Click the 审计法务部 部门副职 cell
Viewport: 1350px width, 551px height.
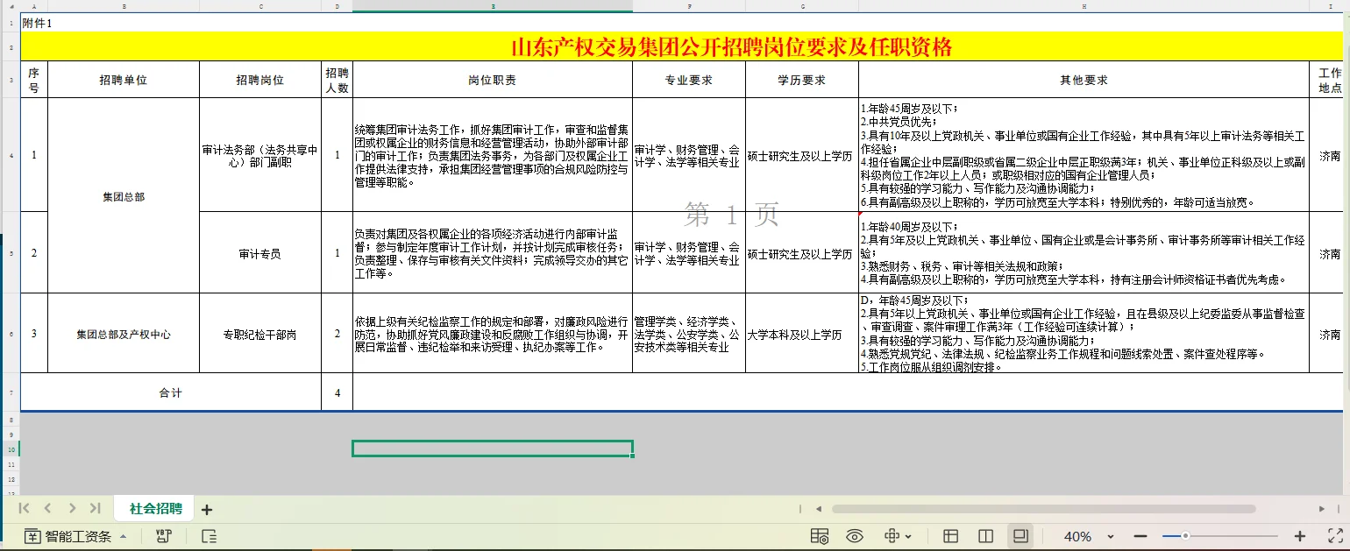tap(260, 156)
